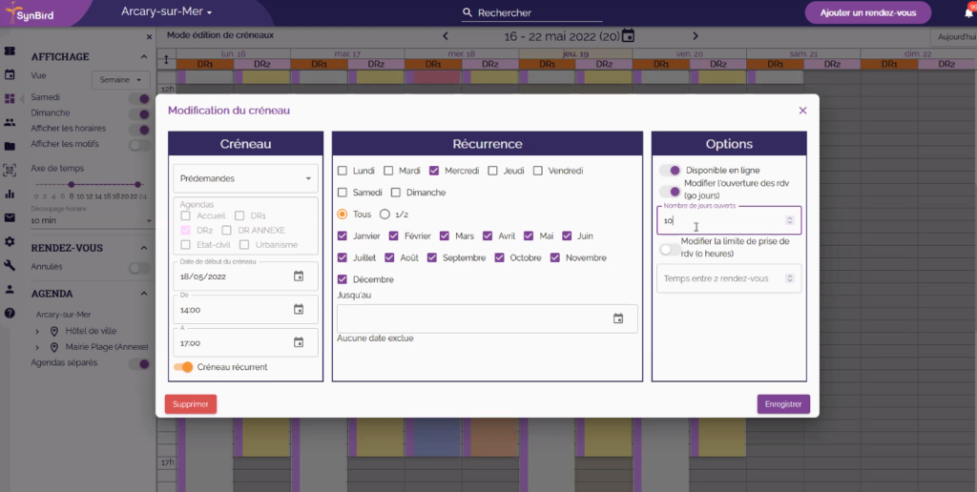Image resolution: width=977 pixels, height=492 pixels.
Task: Expand the Hôtel de ville agenda tree item
Action: click(38, 330)
